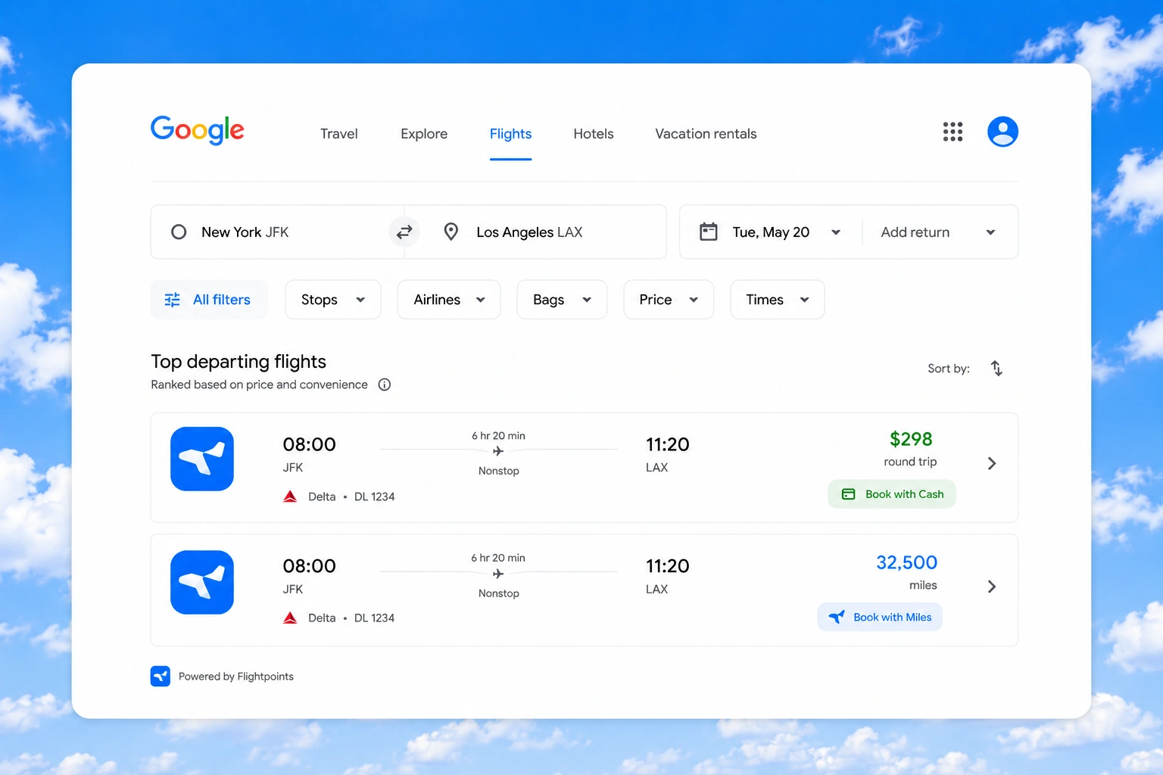Click the New York JFK origin field
1163x775 pixels.
pyautogui.click(x=277, y=232)
